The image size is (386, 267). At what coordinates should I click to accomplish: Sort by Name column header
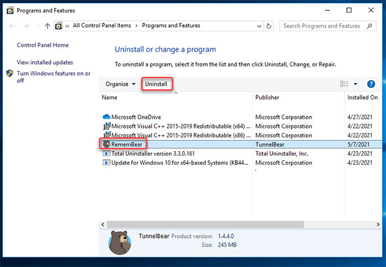pos(110,98)
